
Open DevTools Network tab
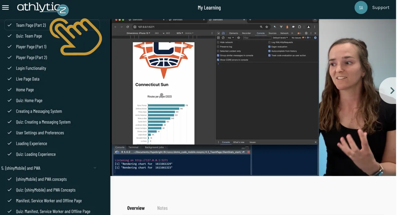tap(285, 33)
